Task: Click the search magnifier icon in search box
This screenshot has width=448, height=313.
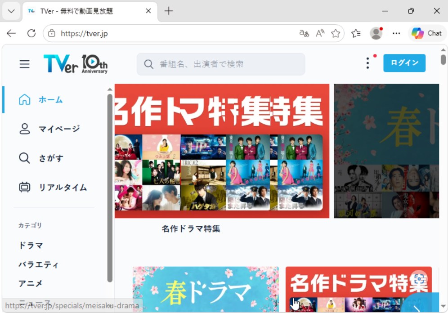Action: click(148, 64)
